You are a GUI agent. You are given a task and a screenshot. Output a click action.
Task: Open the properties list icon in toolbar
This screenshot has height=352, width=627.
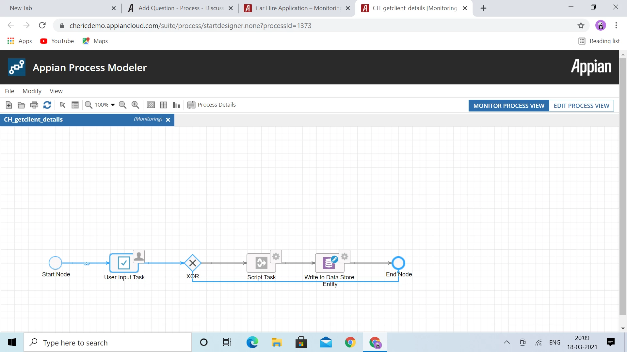[x=75, y=105]
